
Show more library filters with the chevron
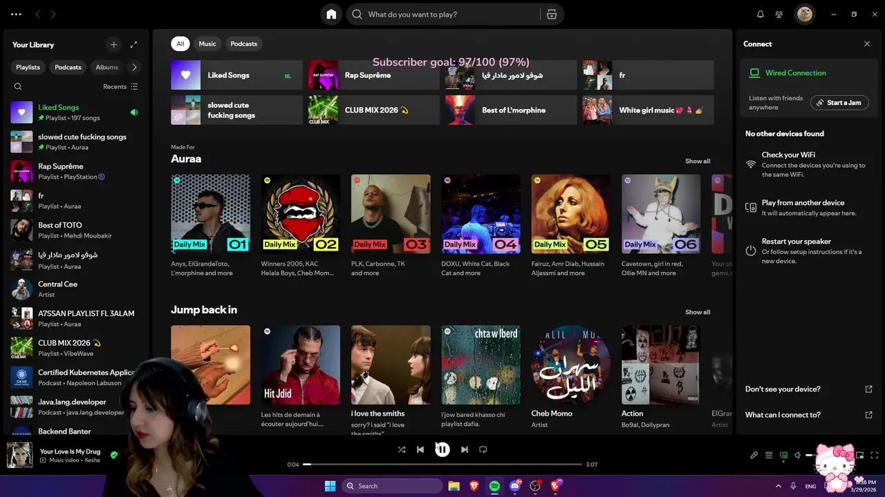coord(134,67)
